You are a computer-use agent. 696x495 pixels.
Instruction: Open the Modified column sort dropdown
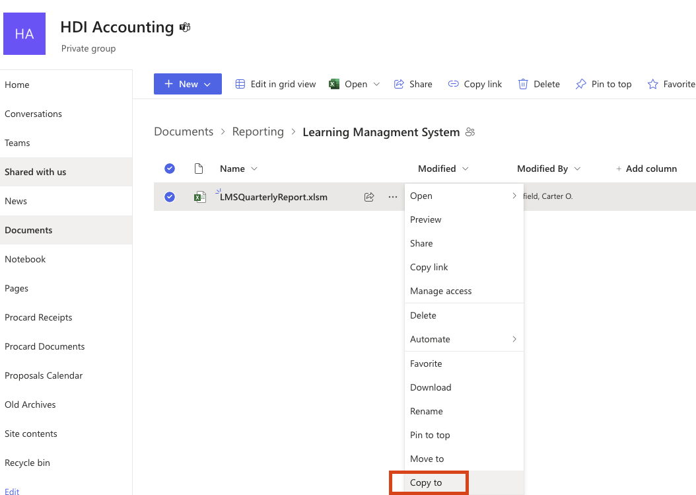[x=465, y=169]
